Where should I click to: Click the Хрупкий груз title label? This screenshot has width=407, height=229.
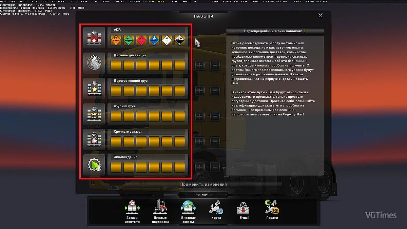point(124,106)
